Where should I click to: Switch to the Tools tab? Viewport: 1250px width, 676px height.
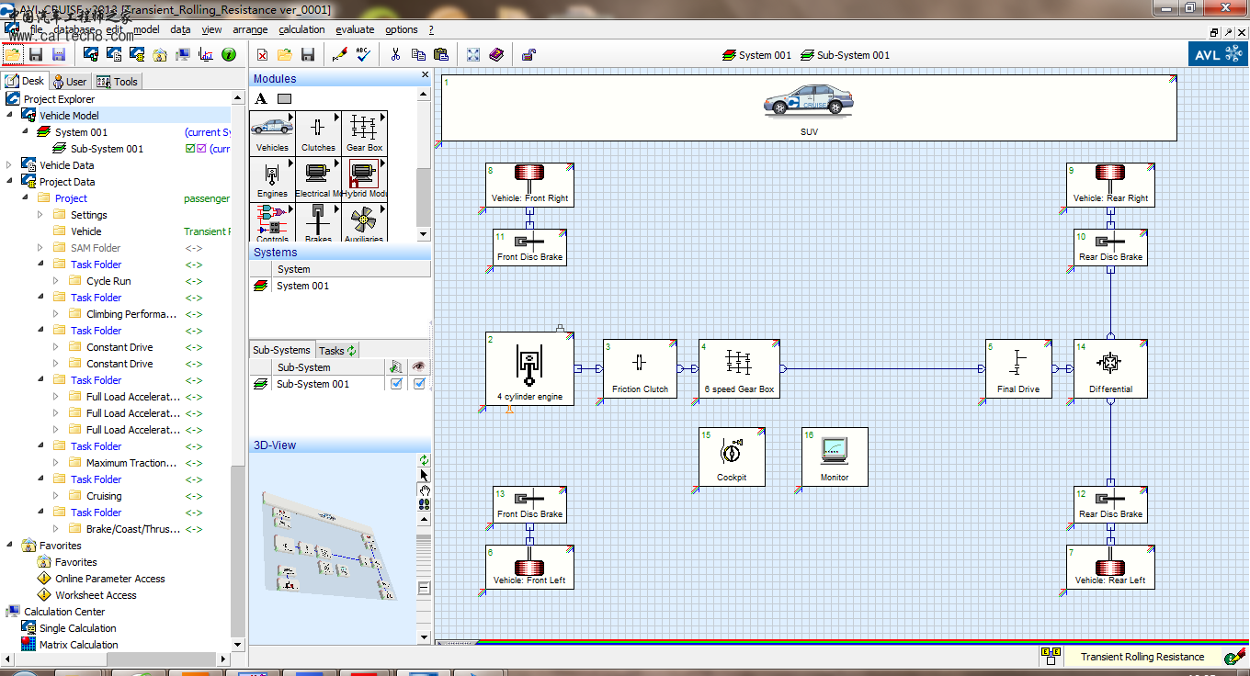coord(117,82)
